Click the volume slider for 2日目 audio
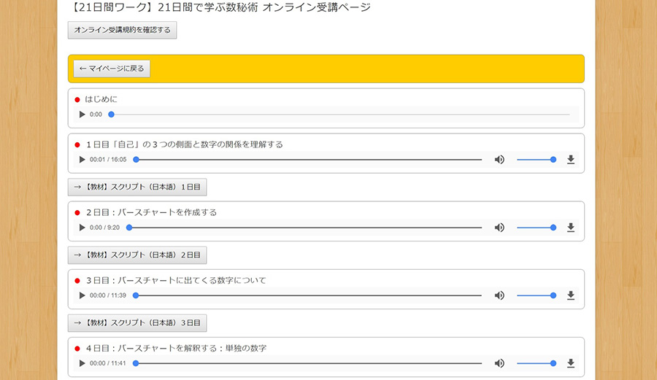This screenshot has width=657, height=380. 537,228
